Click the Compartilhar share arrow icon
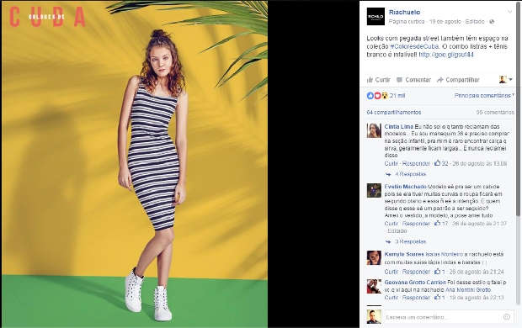This screenshot has height=328, width=522. [440, 80]
